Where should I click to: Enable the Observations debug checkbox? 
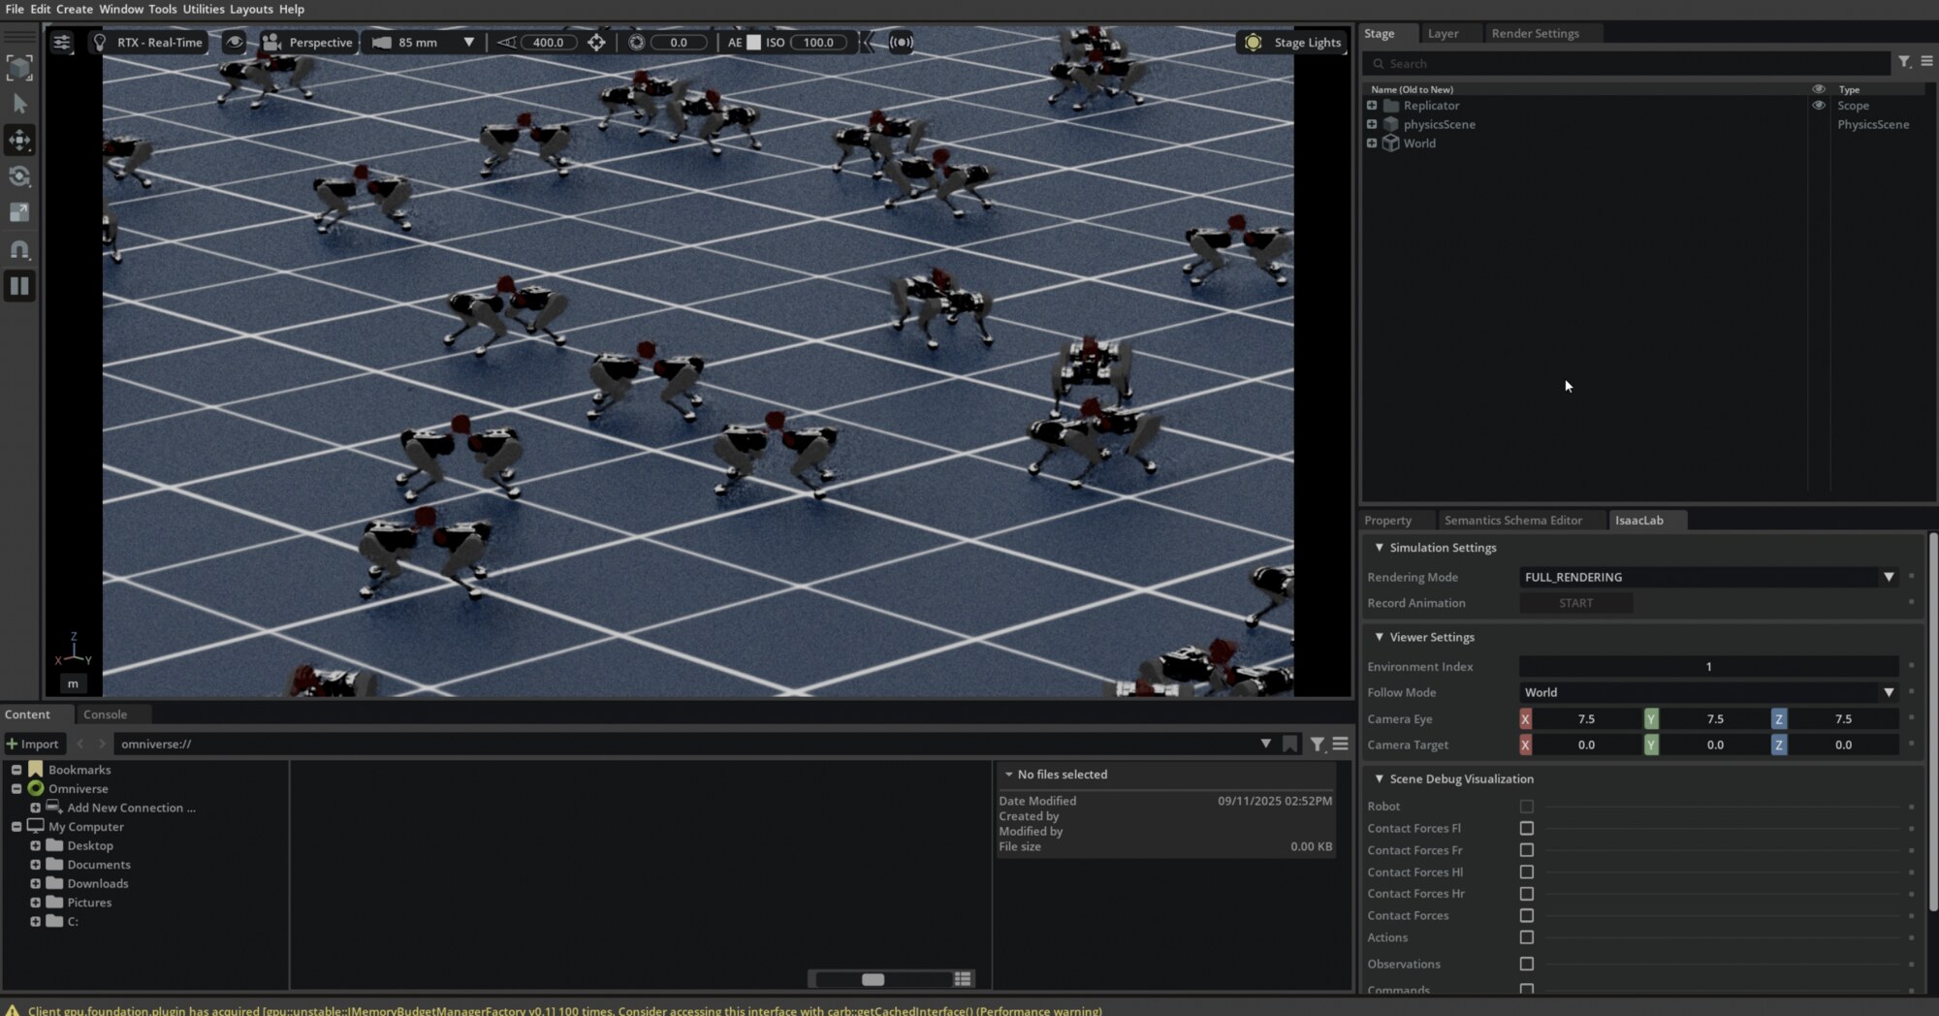click(1527, 965)
